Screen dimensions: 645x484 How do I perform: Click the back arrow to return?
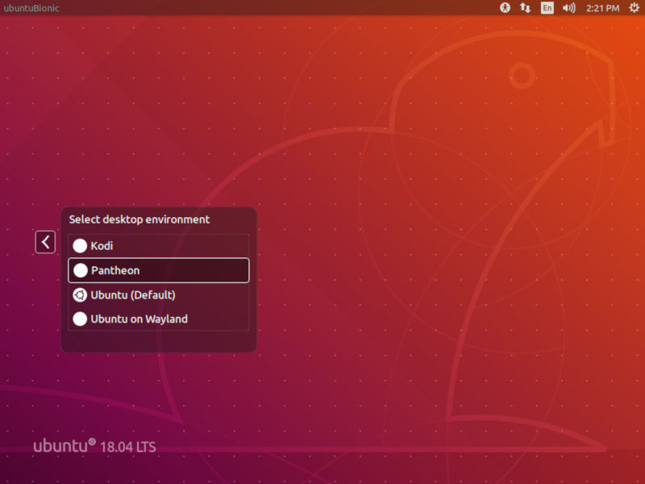45,241
